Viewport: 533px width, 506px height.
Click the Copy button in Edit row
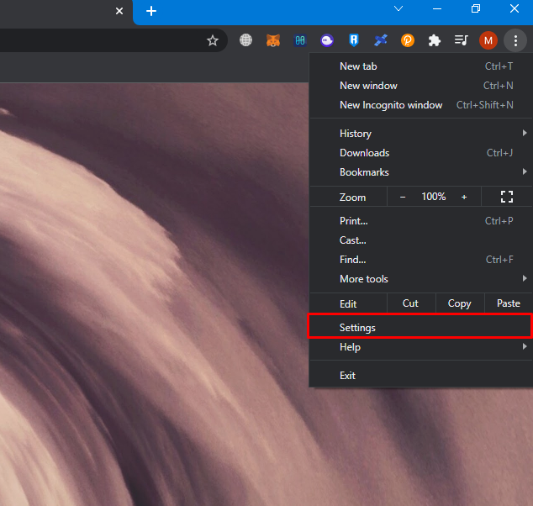point(460,303)
